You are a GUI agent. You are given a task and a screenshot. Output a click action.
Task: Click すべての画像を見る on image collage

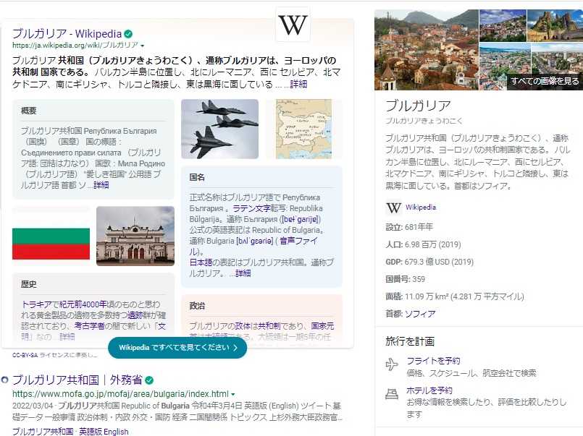point(545,81)
